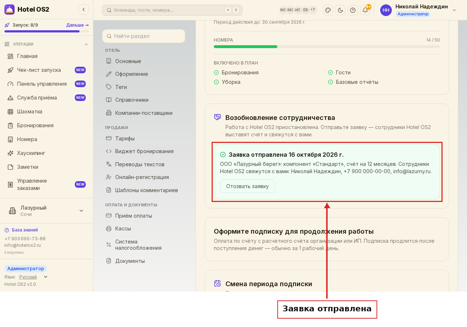
Task: Click the Отозвать заявку button
Action: 247,186
